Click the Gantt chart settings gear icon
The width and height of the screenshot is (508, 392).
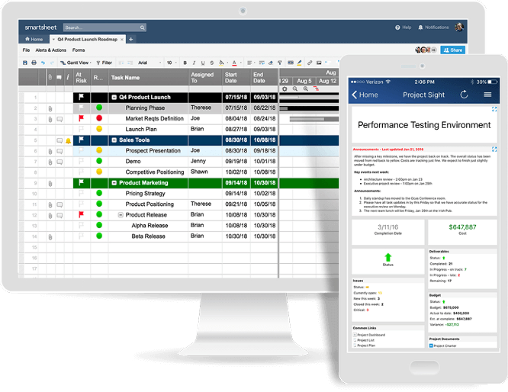pos(284,89)
